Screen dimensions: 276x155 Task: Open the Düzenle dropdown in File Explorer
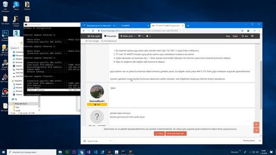point(15,48)
